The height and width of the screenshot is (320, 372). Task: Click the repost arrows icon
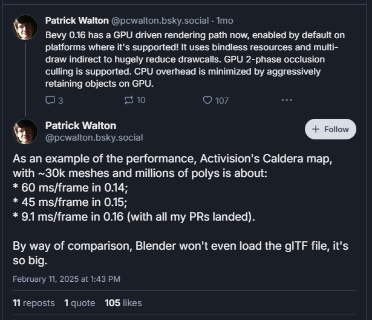128,100
